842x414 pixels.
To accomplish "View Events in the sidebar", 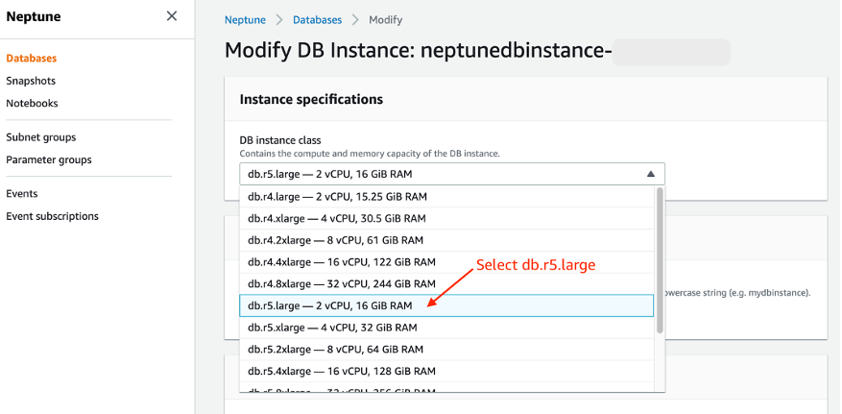I will (21, 193).
